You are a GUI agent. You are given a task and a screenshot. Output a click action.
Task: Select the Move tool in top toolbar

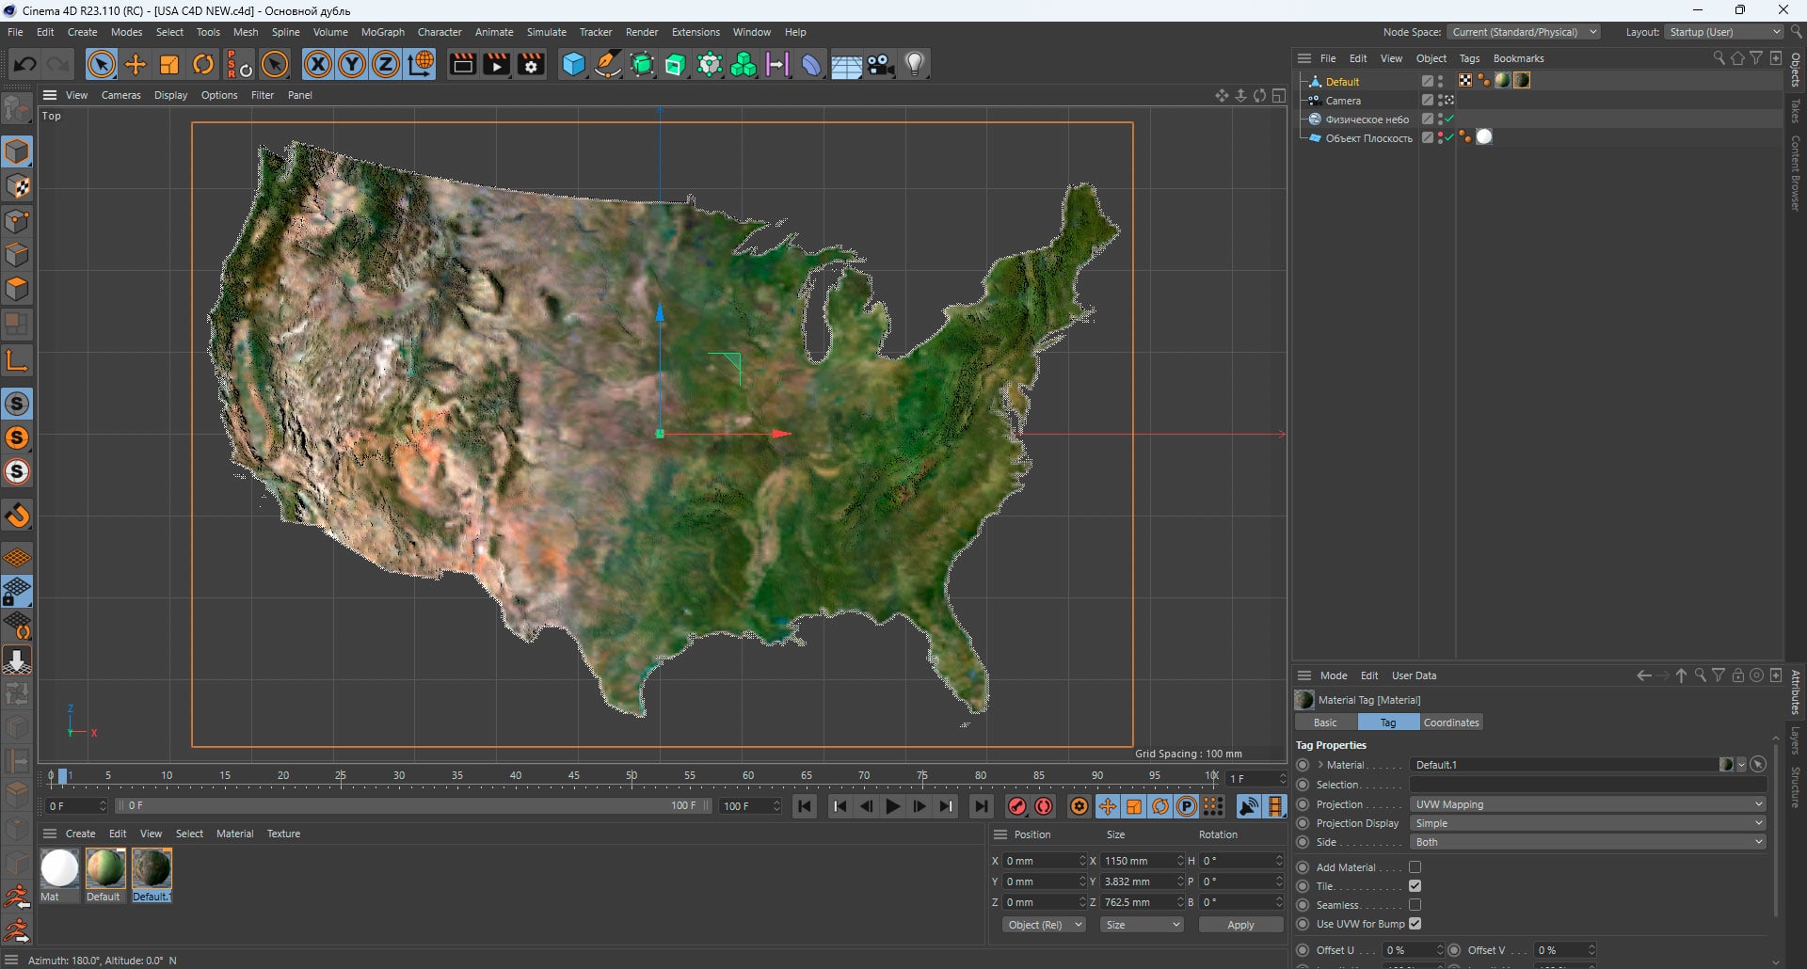pyautogui.click(x=136, y=64)
